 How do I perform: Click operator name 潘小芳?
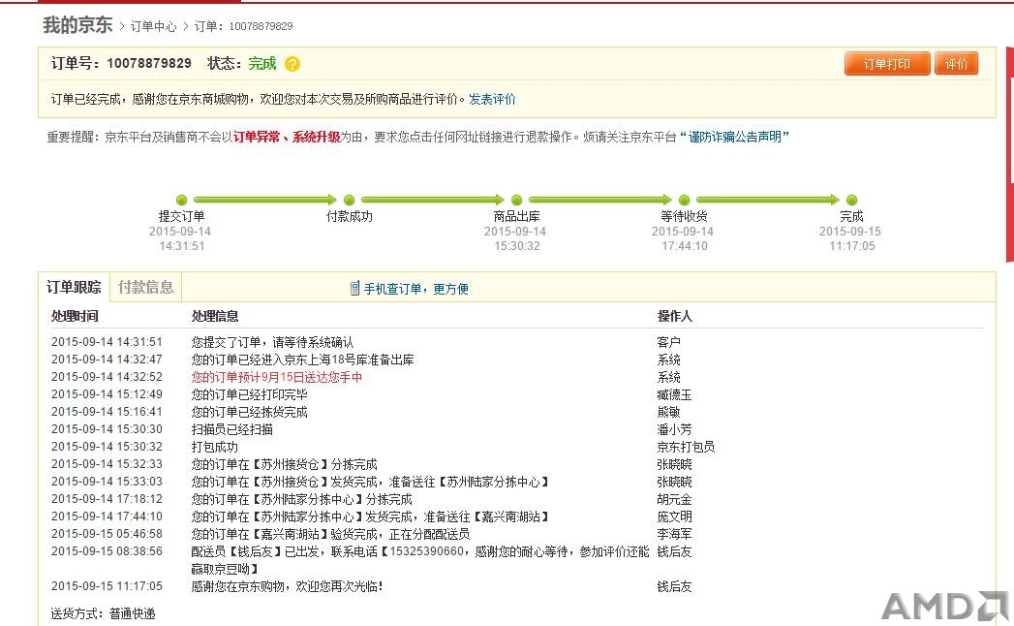coord(674,429)
